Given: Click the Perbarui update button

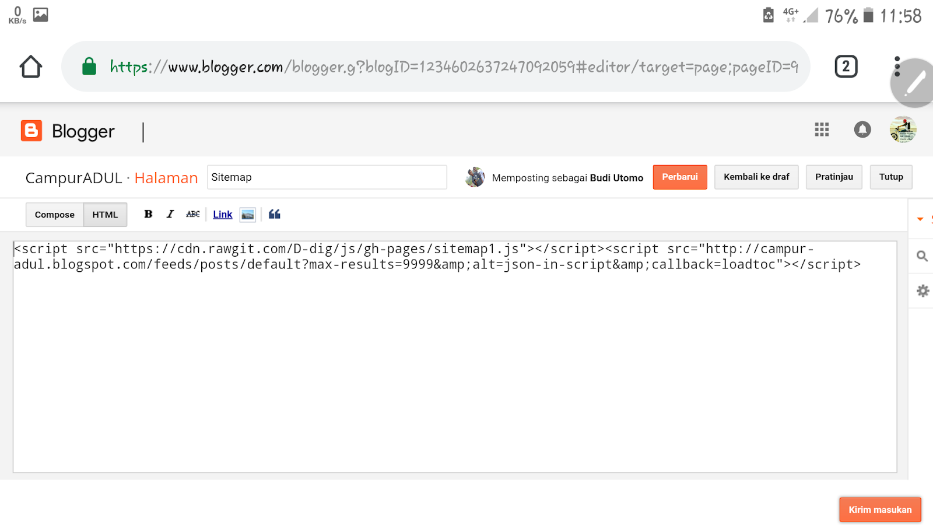Looking at the screenshot, I should coord(680,177).
